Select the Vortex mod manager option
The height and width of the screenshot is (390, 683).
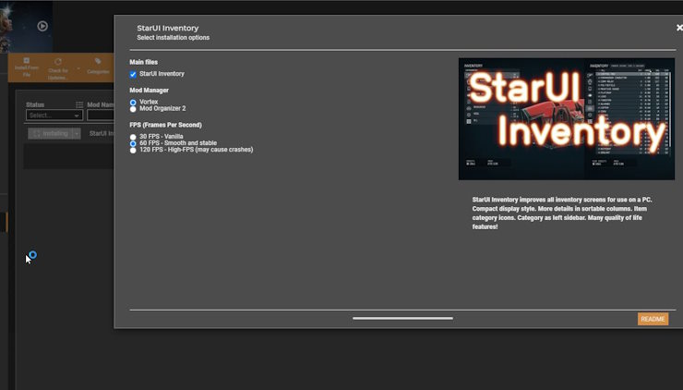pyautogui.click(x=133, y=103)
